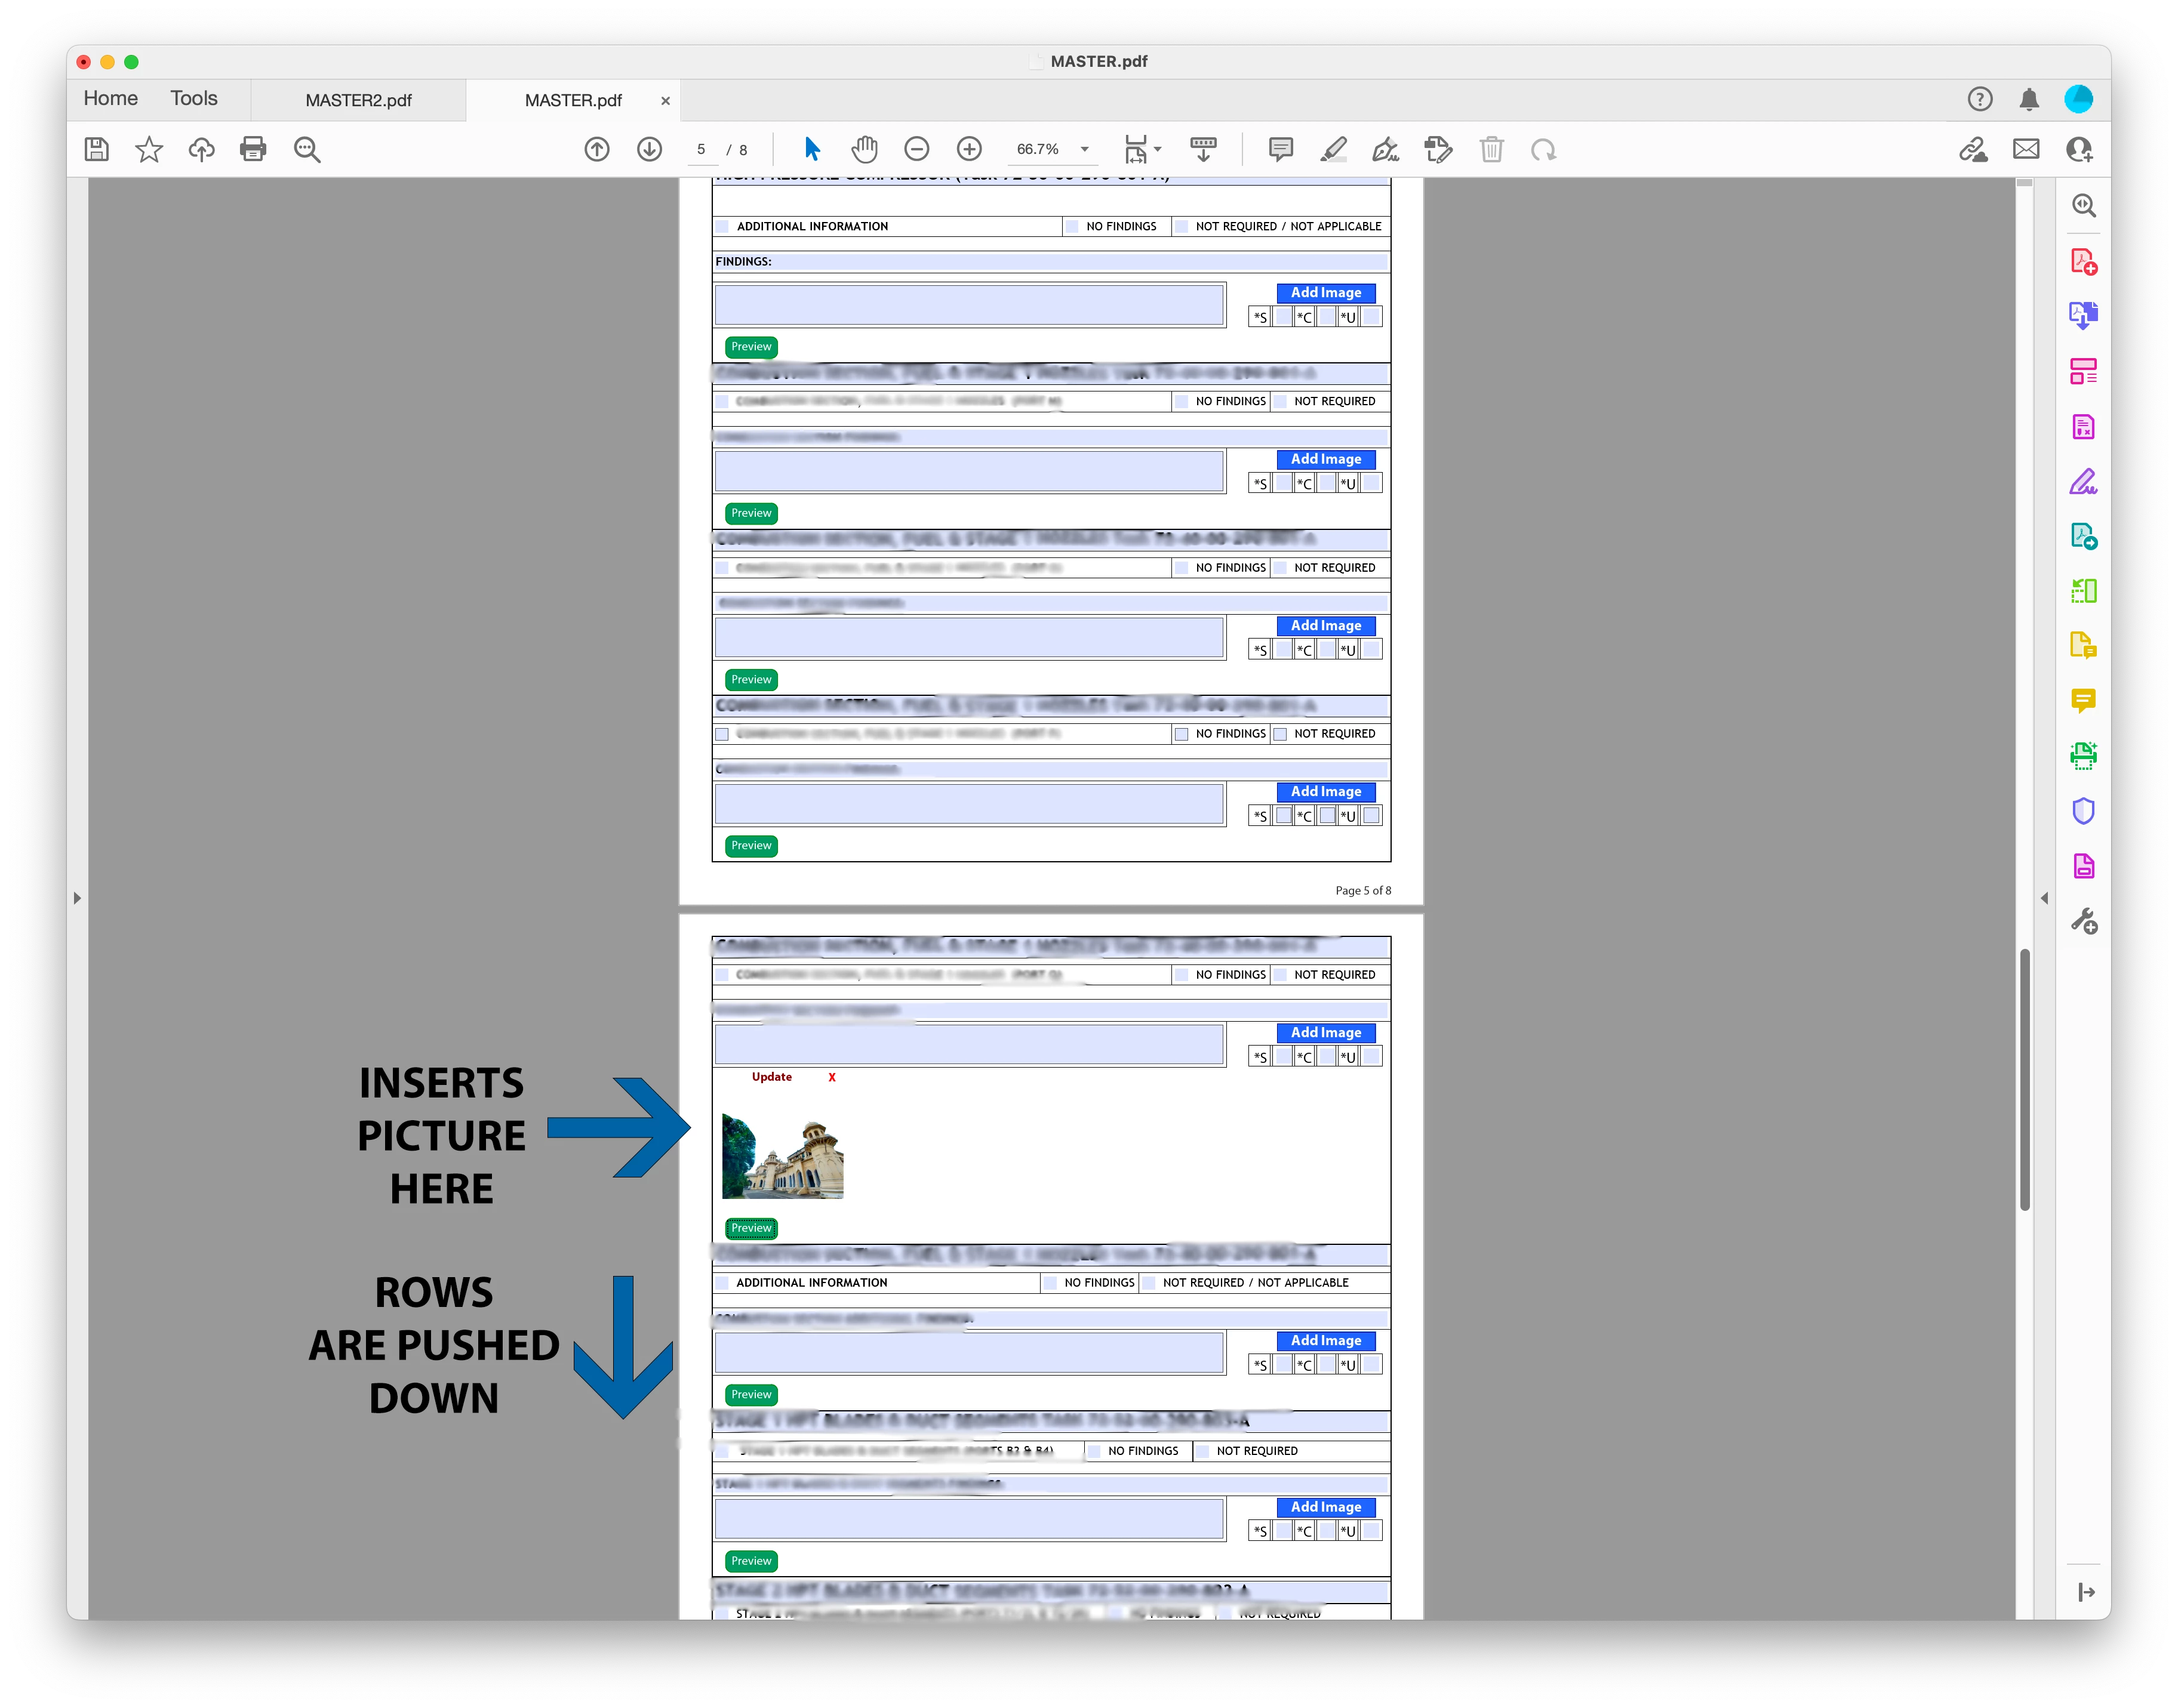2178x1708 pixels.
Task: Tick NOT REQUIRED / NOT APPLICABLE checkbox at top
Action: click(1183, 227)
